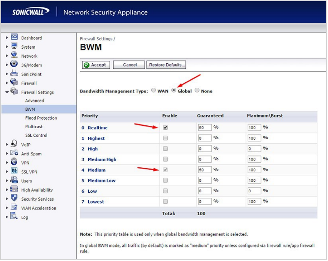Expand the Users menu arrow
The height and width of the screenshot is (261, 328).
tap(7, 181)
